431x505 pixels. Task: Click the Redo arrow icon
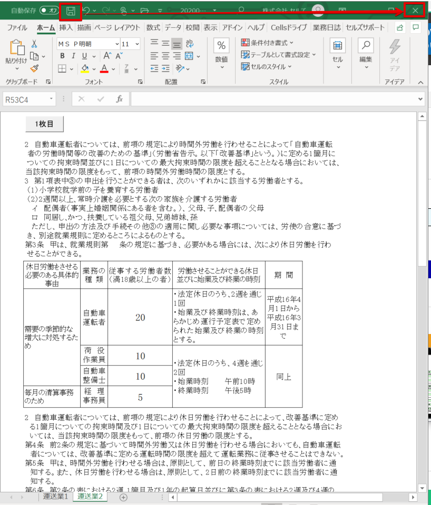pyautogui.click(x=106, y=11)
